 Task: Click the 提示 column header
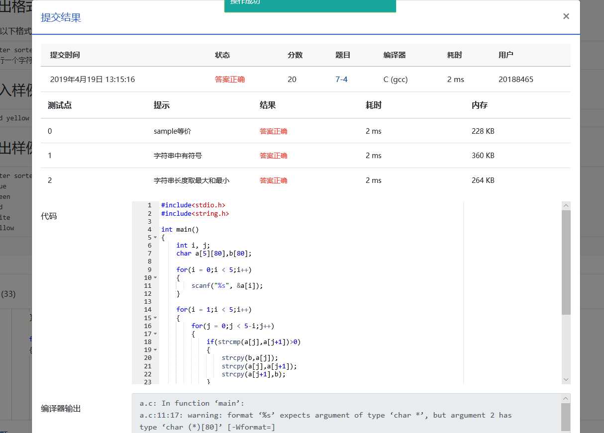(x=162, y=105)
